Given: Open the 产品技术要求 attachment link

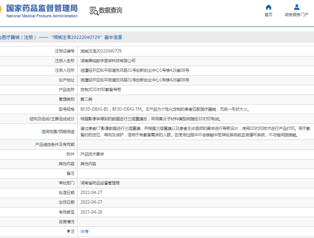Looking at the screenshot, I should (x=92, y=154).
